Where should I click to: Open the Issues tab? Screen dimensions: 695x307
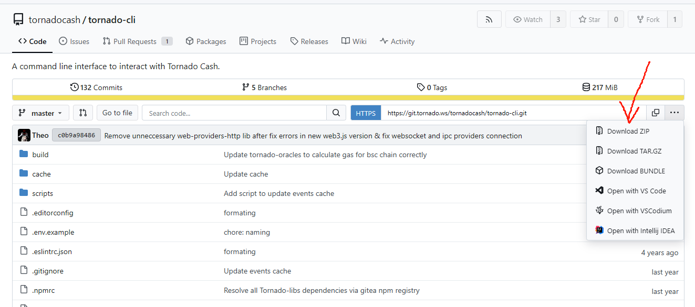[x=74, y=41]
